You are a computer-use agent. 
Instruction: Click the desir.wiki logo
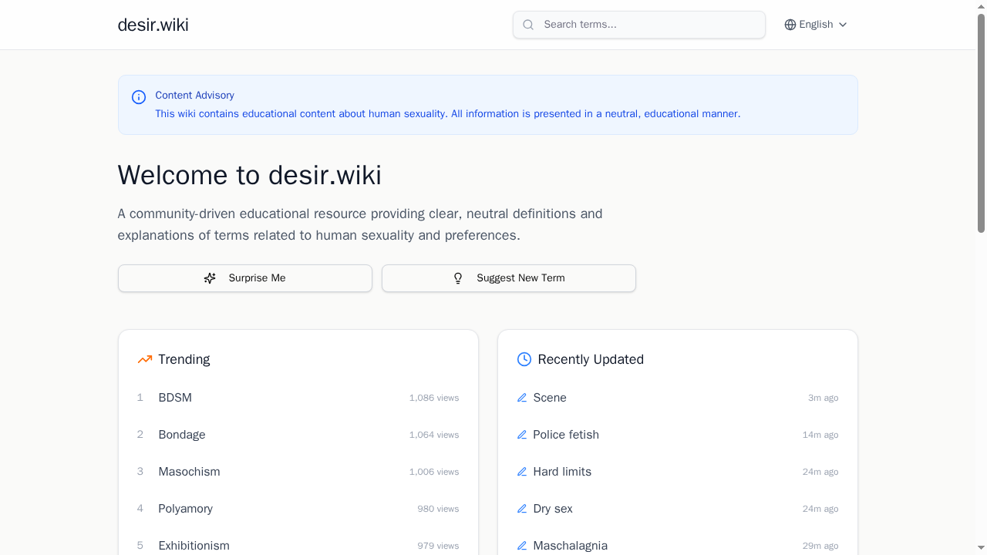pos(153,24)
